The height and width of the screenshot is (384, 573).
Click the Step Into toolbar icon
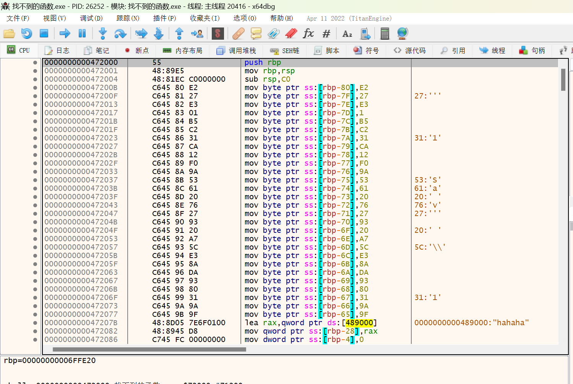(102, 34)
